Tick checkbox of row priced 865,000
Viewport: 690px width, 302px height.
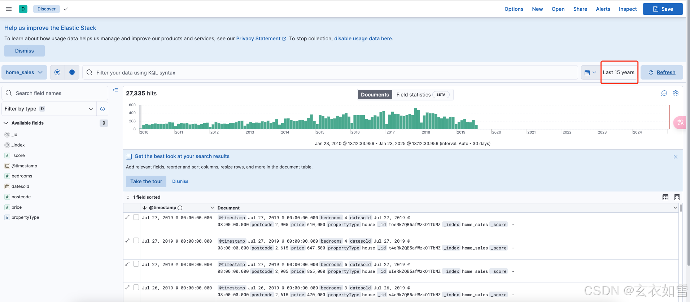(136, 264)
